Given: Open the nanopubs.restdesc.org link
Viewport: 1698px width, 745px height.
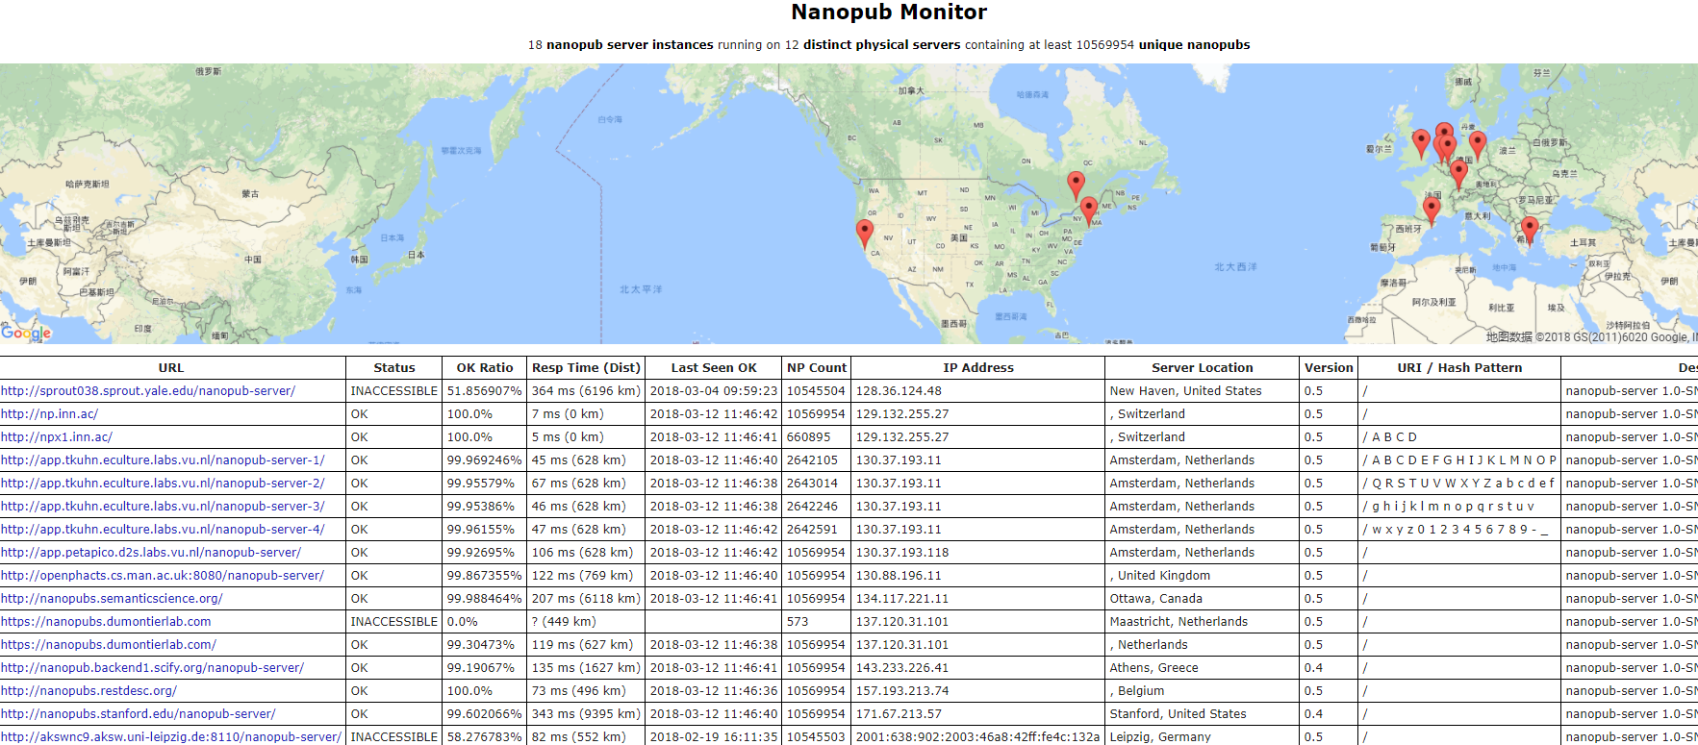Looking at the screenshot, I should (x=89, y=691).
